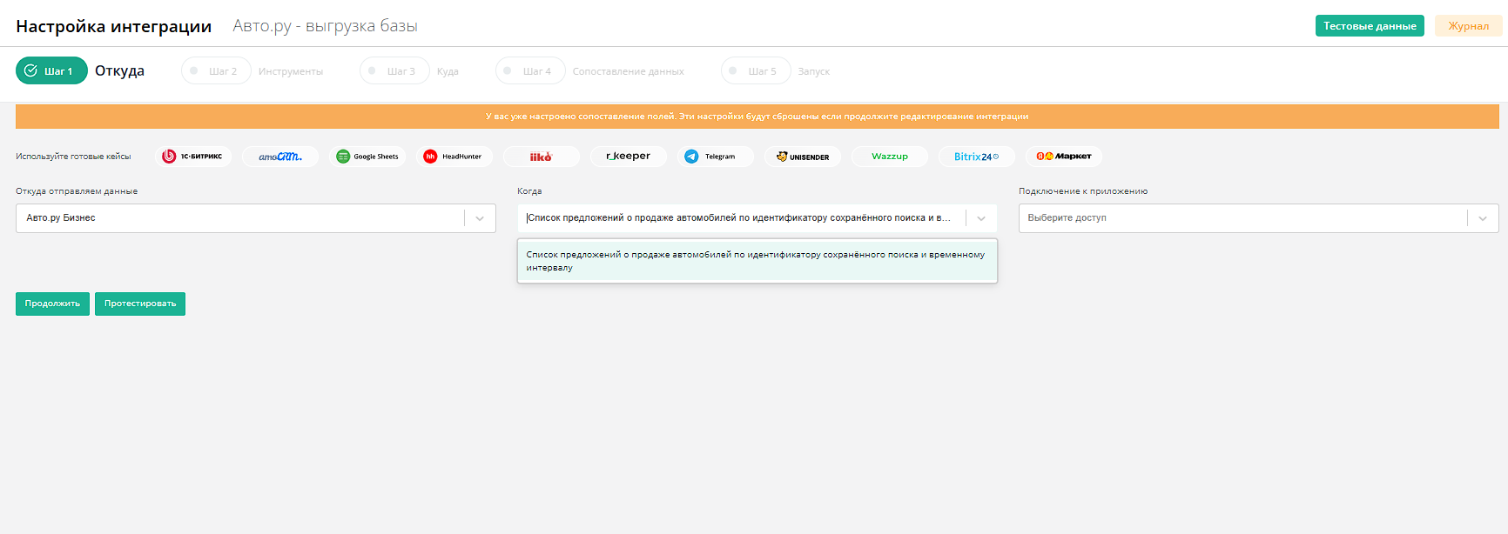
Task: Click the Откуда отправляем данные label
Action: (x=77, y=191)
